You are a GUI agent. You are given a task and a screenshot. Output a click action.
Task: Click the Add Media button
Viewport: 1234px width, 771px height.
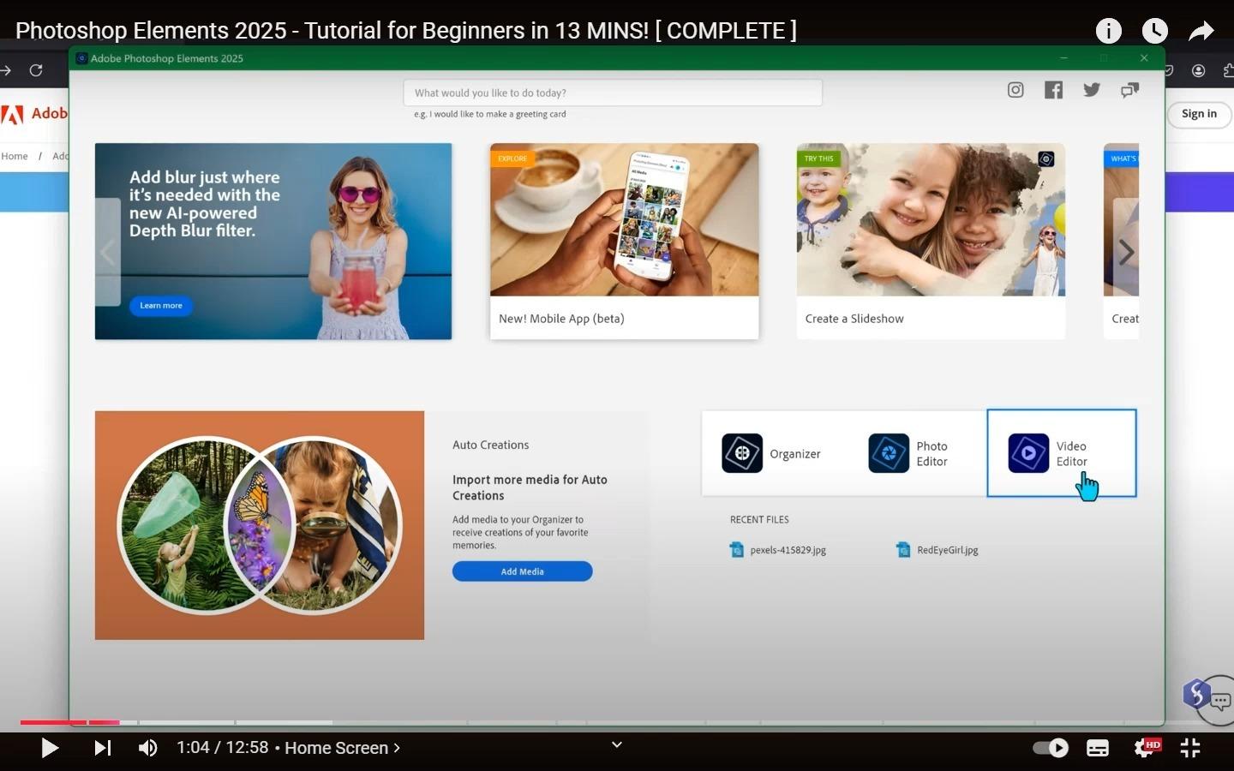522,571
